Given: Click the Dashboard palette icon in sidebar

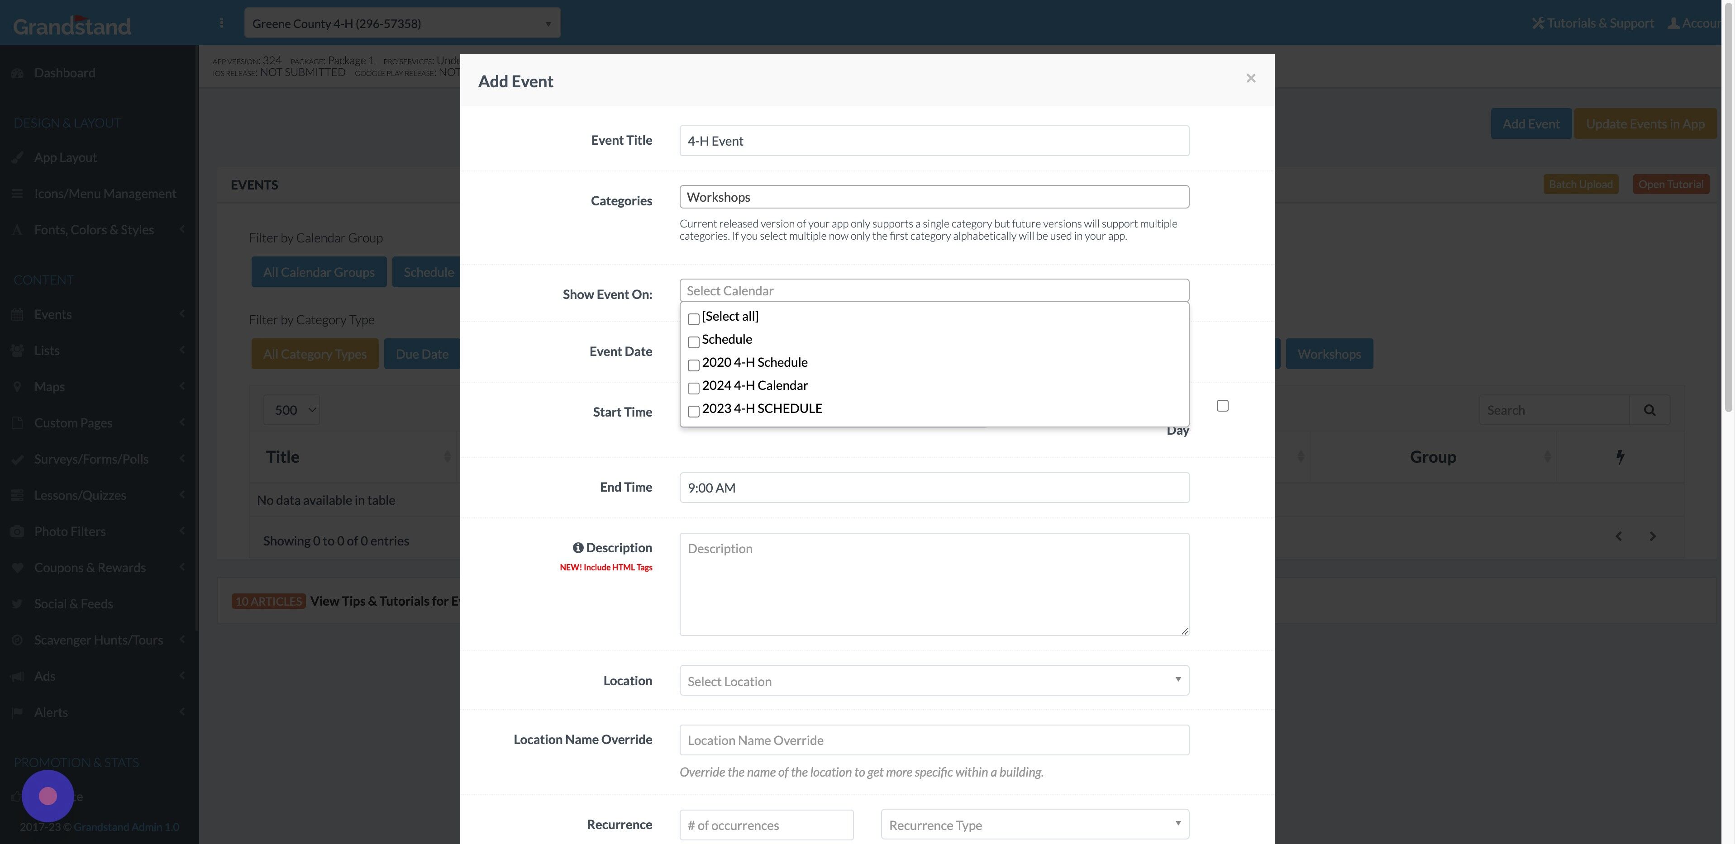Looking at the screenshot, I should tap(18, 73).
